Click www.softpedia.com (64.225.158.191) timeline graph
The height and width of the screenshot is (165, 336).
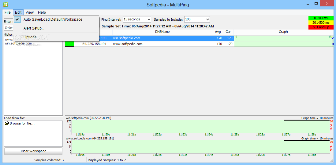click(200, 147)
